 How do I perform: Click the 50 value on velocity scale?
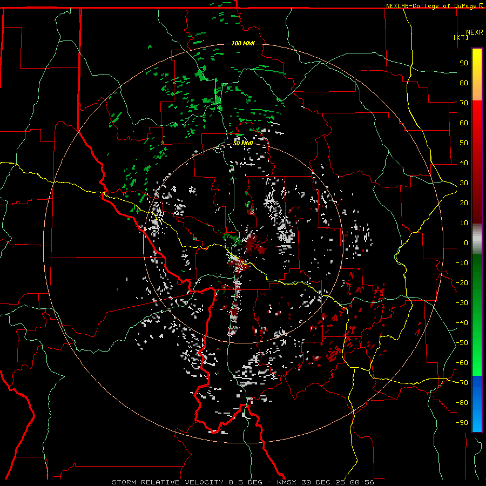point(464,143)
